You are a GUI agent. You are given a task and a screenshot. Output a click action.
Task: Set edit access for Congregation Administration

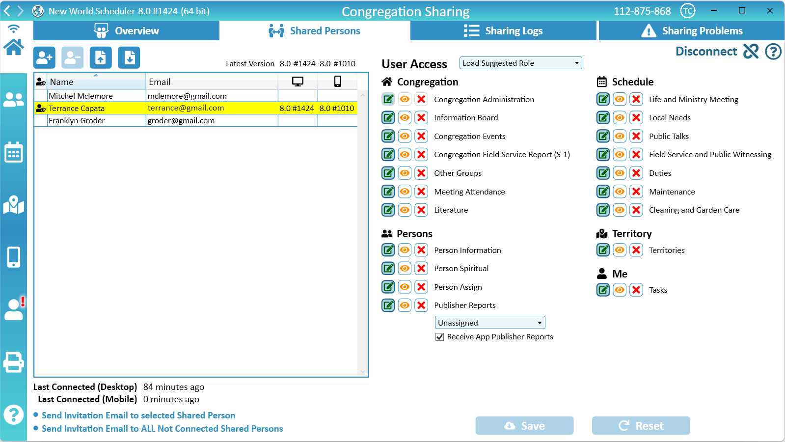388,99
